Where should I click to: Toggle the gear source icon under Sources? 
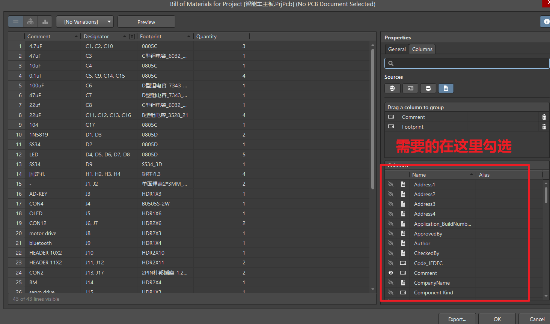coord(392,88)
